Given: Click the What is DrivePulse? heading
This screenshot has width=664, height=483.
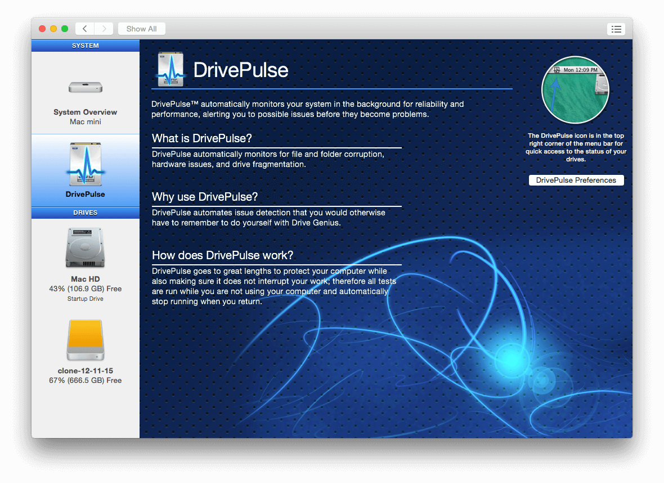Looking at the screenshot, I should (x=202, y=138).
